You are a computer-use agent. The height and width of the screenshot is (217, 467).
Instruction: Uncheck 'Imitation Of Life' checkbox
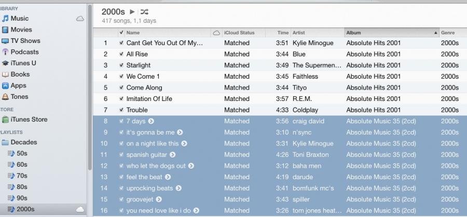click(121, 99)
